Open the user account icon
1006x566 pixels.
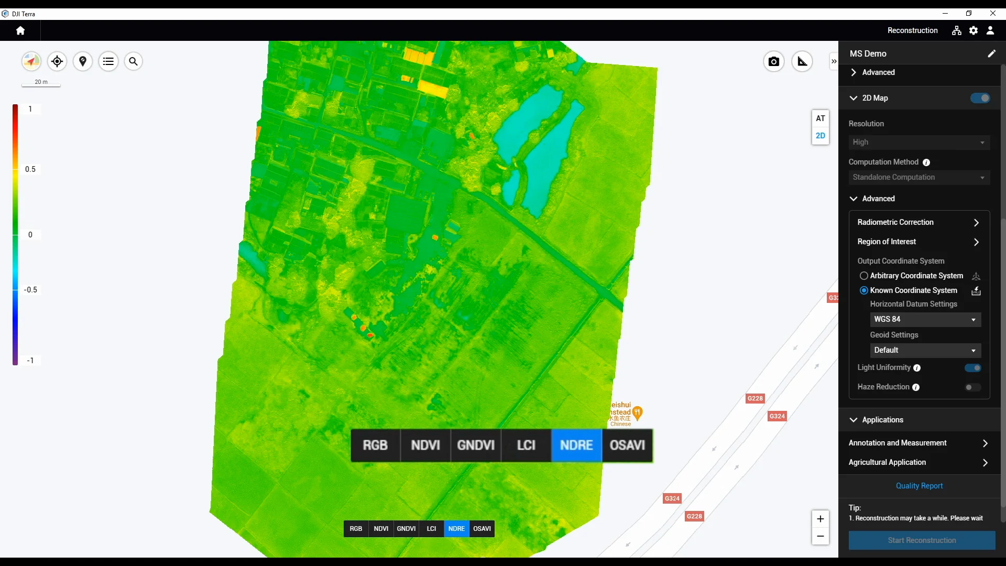(990, 30)
